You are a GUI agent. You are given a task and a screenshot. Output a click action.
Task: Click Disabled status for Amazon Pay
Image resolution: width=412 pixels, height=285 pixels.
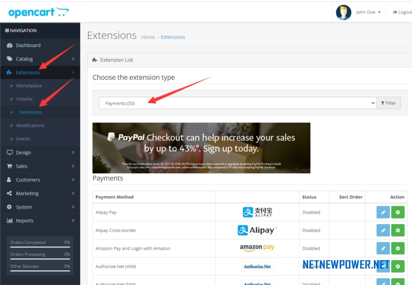point(311,248)
